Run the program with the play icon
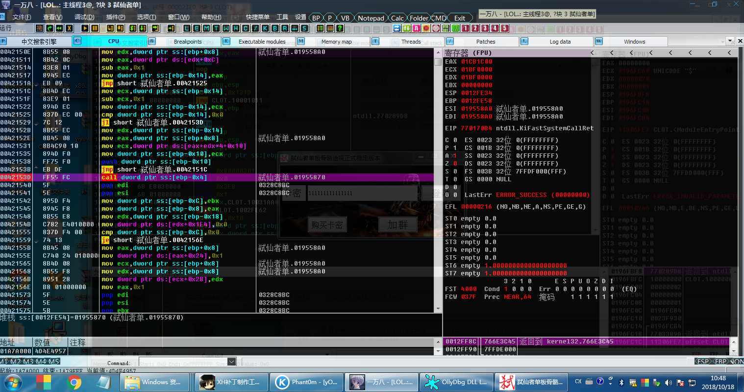Image resolution: width=744 pixels, height=392 pixels. (85, 28)
